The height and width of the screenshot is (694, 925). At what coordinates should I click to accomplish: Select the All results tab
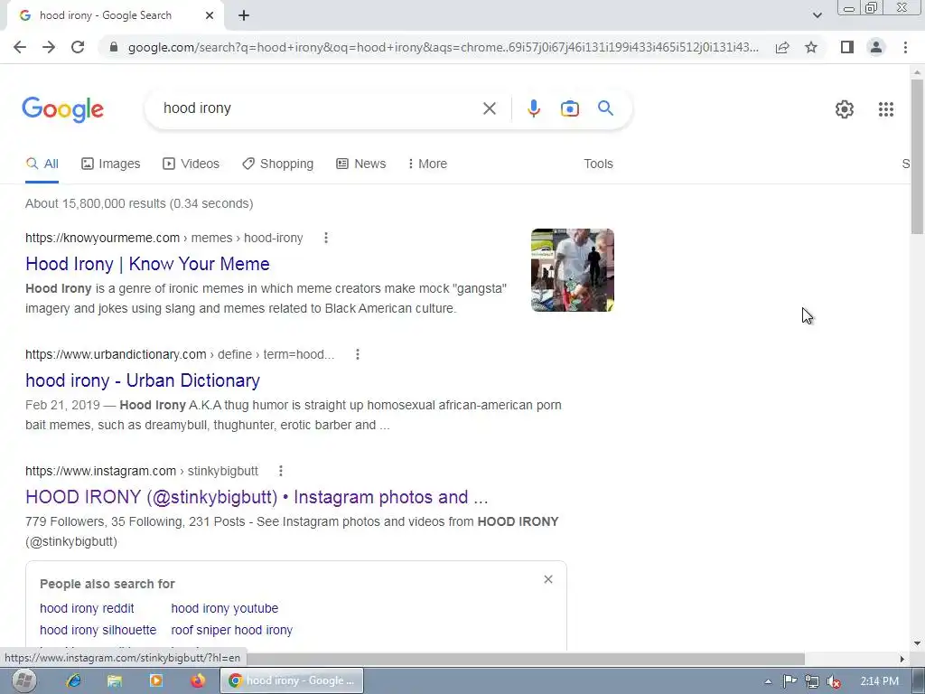pyautogui.click(x=42, y=164)
